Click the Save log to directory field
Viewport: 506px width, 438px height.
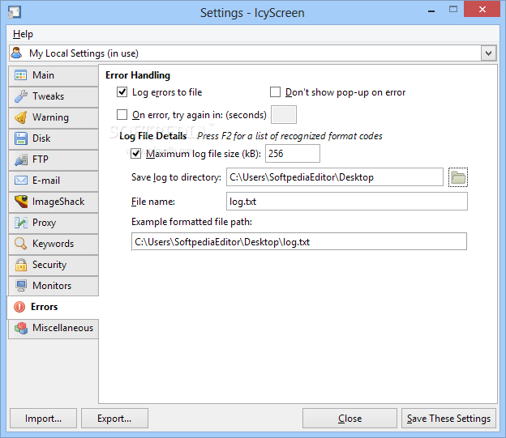click(x=335, y=177)
